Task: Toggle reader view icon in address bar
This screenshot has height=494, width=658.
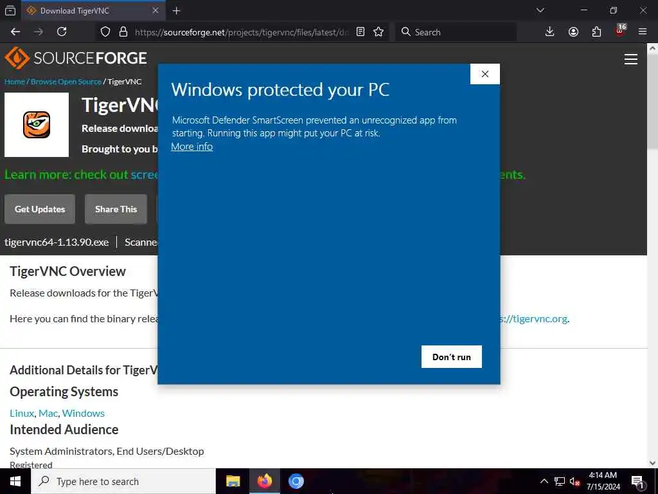Action: click(x=360, y=32)
